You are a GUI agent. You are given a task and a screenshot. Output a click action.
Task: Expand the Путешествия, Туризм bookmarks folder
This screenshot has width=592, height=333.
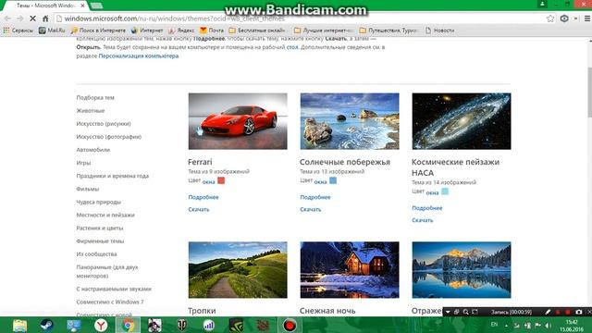point(388,31)
